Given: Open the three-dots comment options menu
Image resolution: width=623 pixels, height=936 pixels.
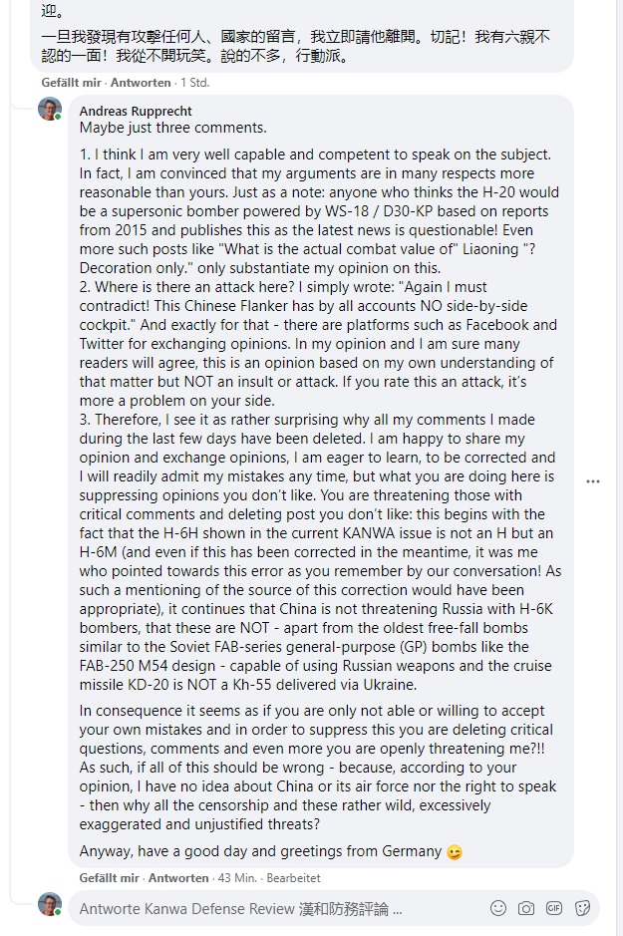Looking at the screenshot, I should (592, 481).
